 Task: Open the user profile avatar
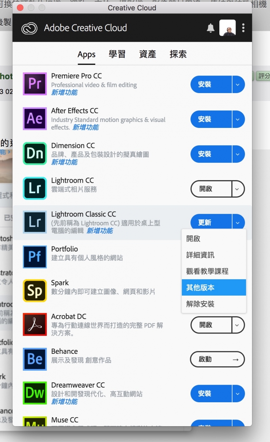[228, 28]
